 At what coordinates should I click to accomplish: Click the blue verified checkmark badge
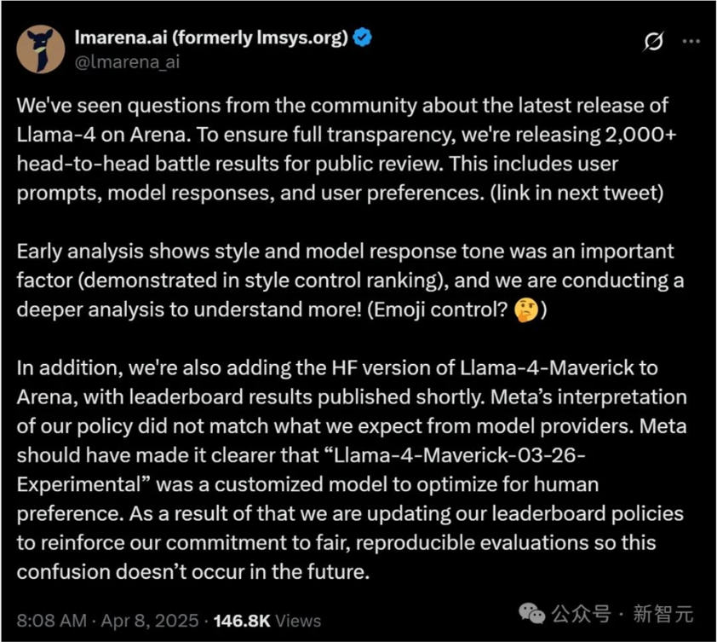364,38
